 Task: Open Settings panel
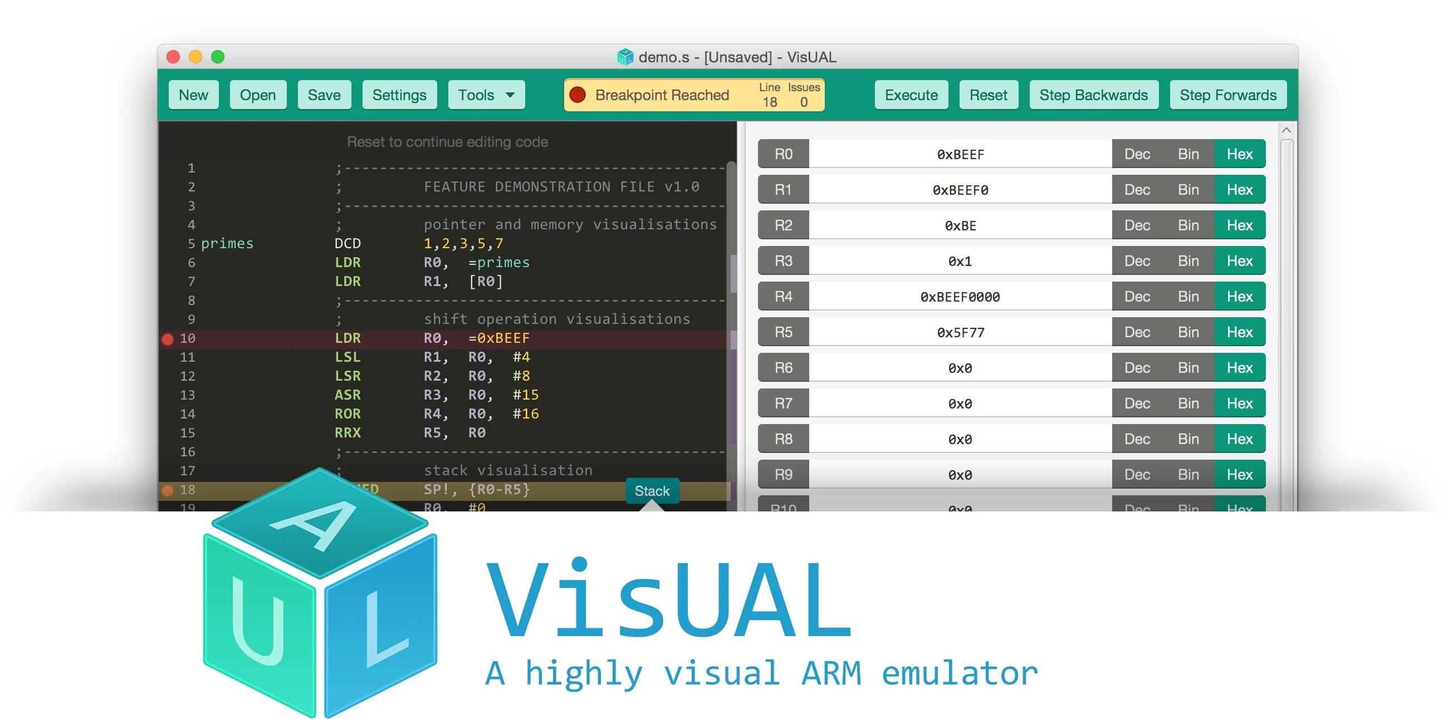[399, 95]
